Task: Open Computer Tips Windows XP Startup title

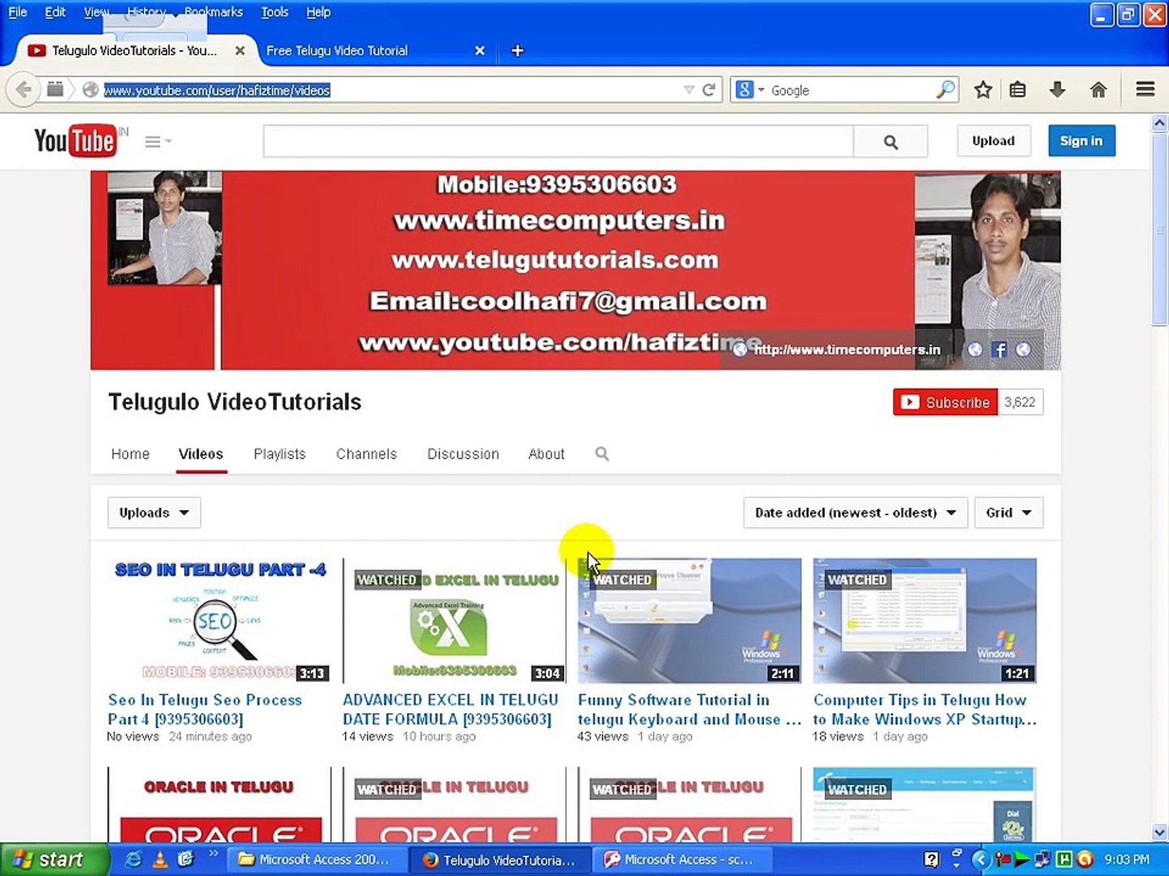Action: pos(925,710)
